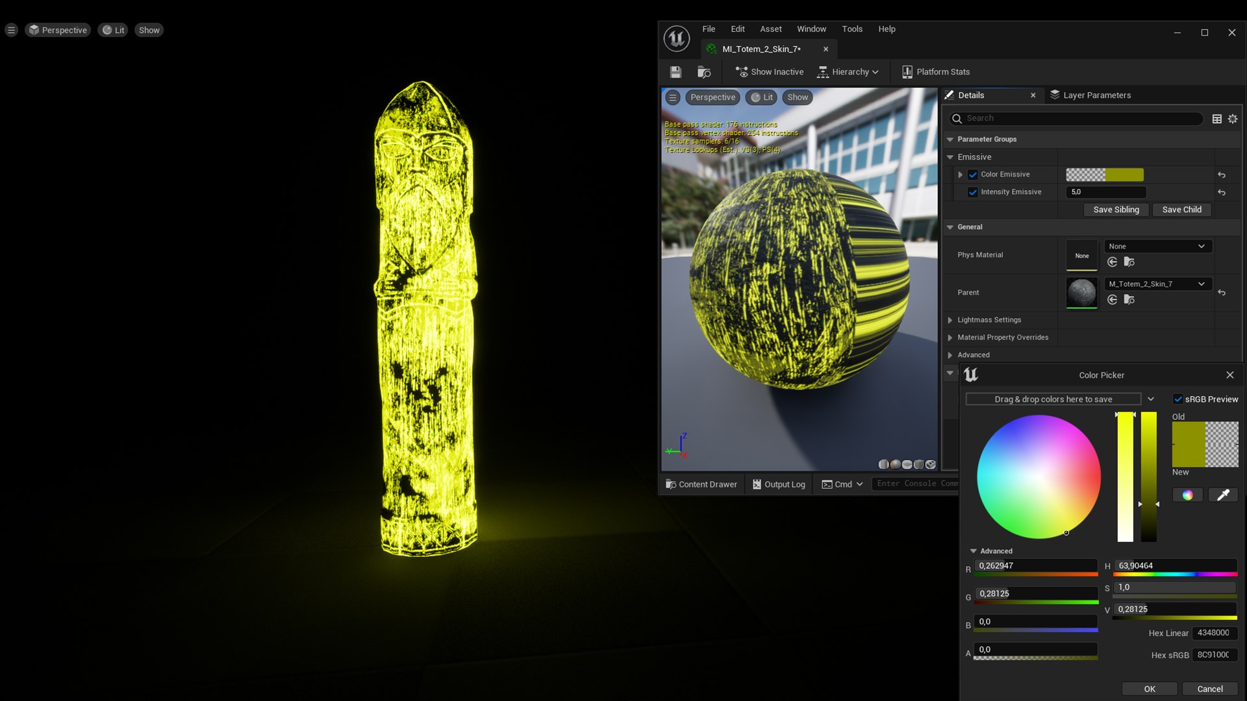Viewport: 1247px width, 701px height.
Task: Switch to Layer Parameters tab
Action: (1090, 95)
